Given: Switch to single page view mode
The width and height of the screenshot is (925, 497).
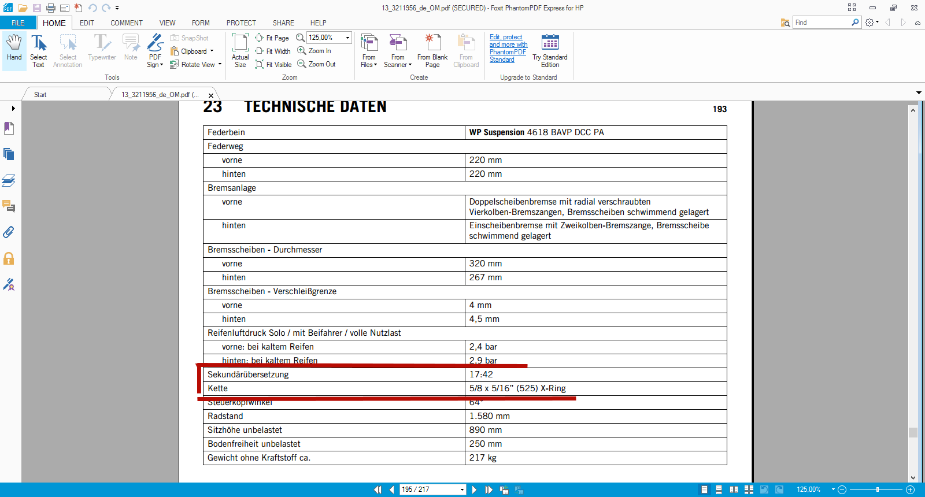Looking at the screenshot, I should click(x=704, y=489).
